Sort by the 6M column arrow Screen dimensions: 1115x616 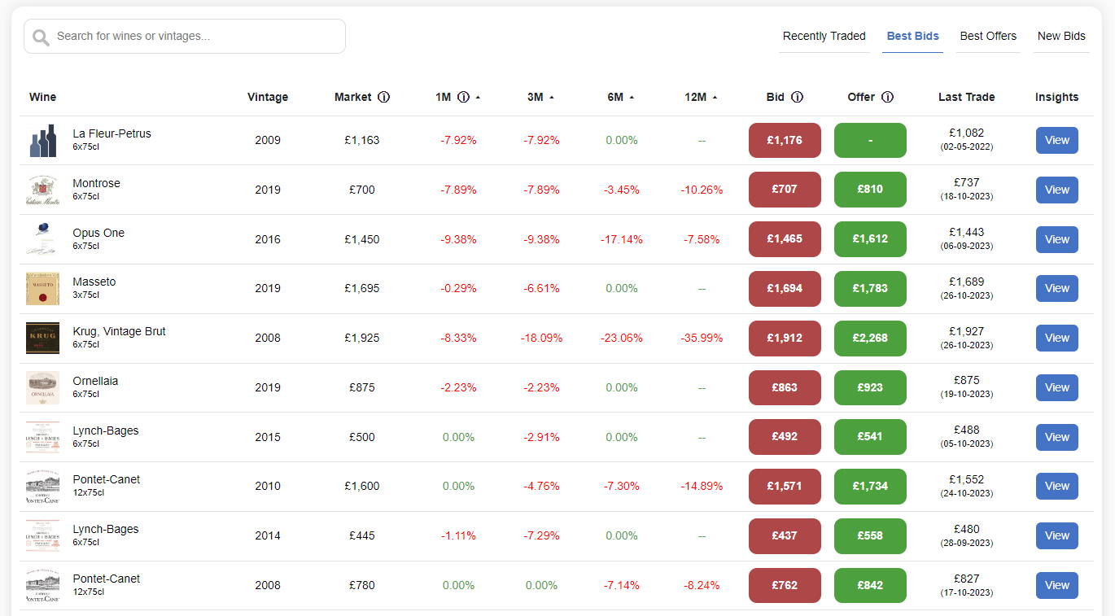click(x=632, y=97)
